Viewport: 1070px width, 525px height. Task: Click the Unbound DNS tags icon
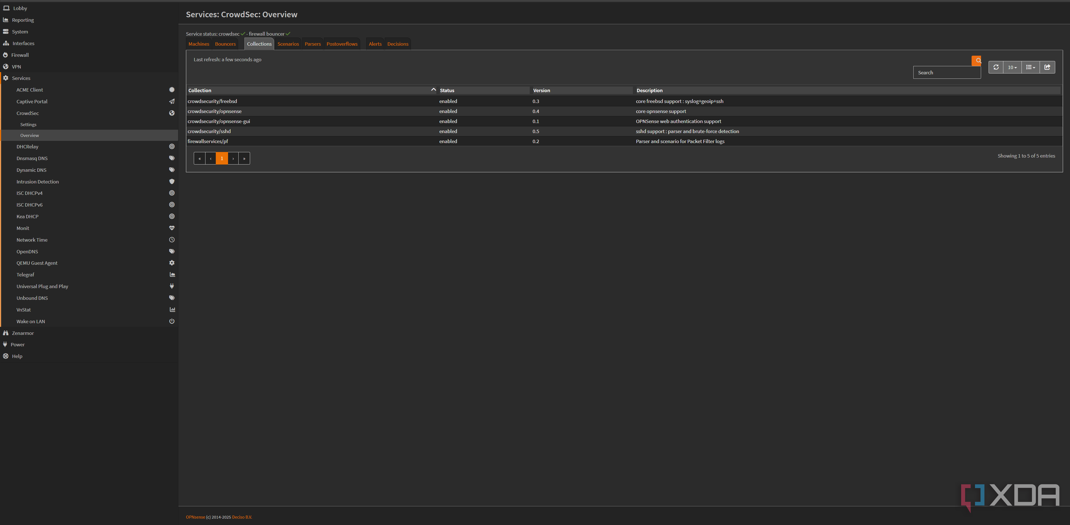pyautogui.click(x=171, y=298)
